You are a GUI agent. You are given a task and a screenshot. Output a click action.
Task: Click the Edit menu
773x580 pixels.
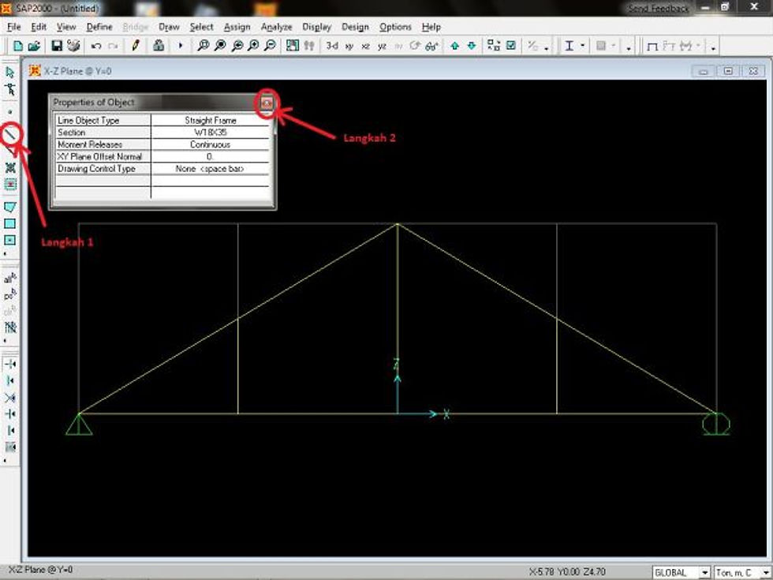(39, 27)
